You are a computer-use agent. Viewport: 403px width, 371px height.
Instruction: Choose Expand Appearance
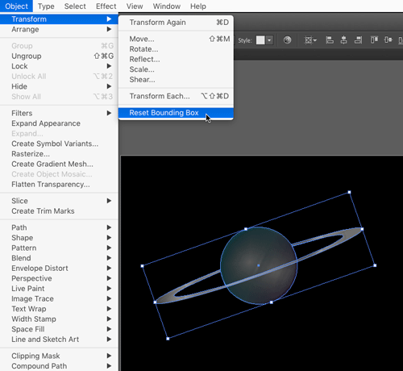point(59,123)
